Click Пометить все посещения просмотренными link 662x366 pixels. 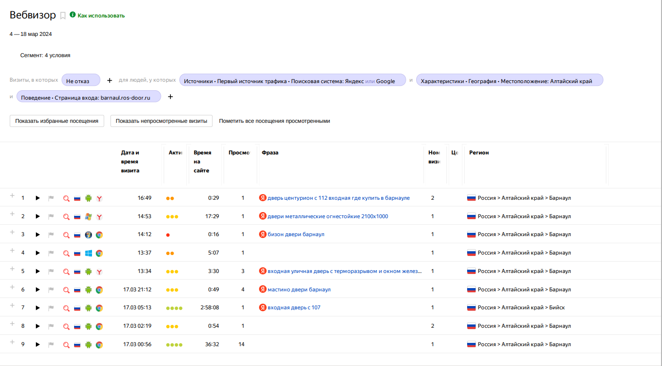[x=274, y=121]
